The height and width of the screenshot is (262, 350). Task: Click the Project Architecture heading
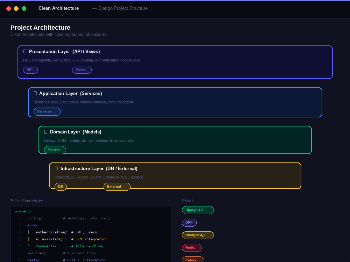point(40,28)
